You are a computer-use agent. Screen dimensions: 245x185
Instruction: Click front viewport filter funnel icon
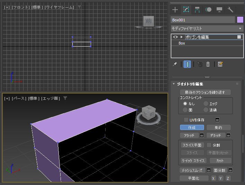coord(79,7)
